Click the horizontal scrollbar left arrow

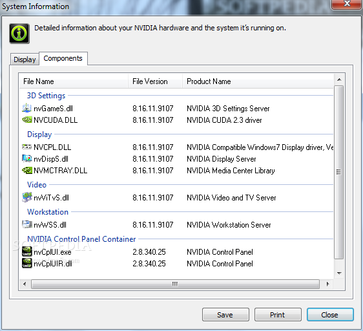point(25,284)
